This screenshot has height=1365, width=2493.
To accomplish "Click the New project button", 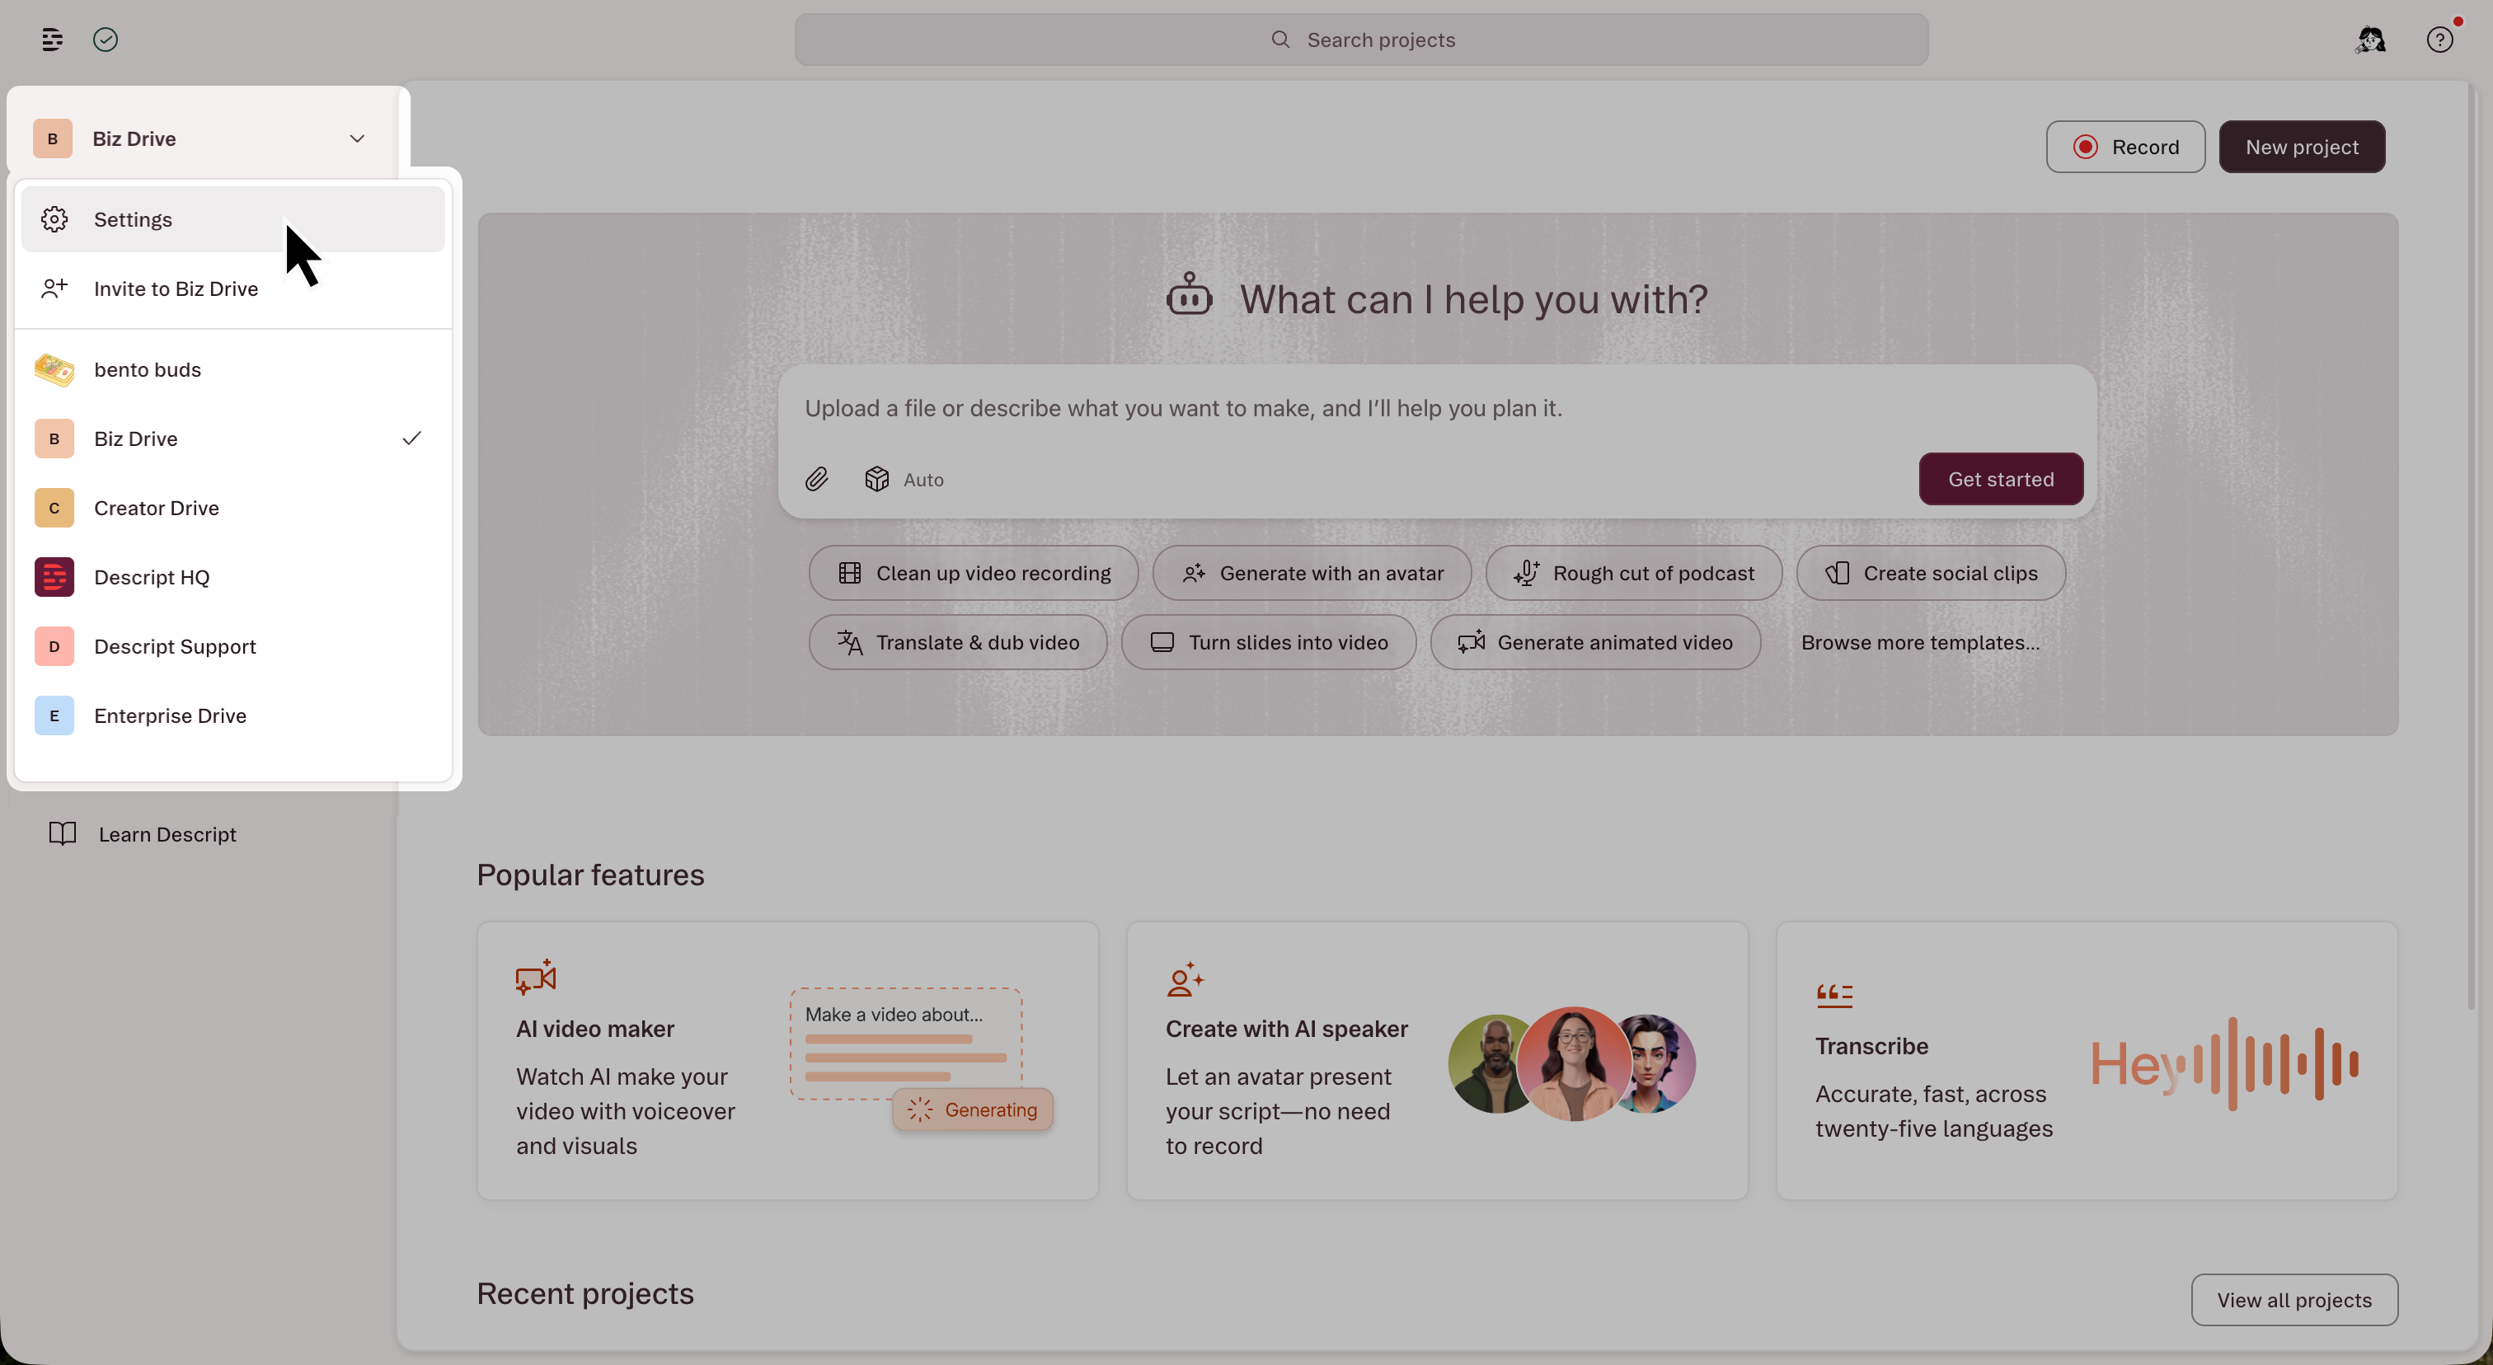I will click(2300, 147).
